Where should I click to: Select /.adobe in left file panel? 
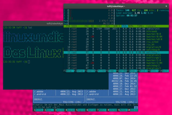[x=59, y=92]
